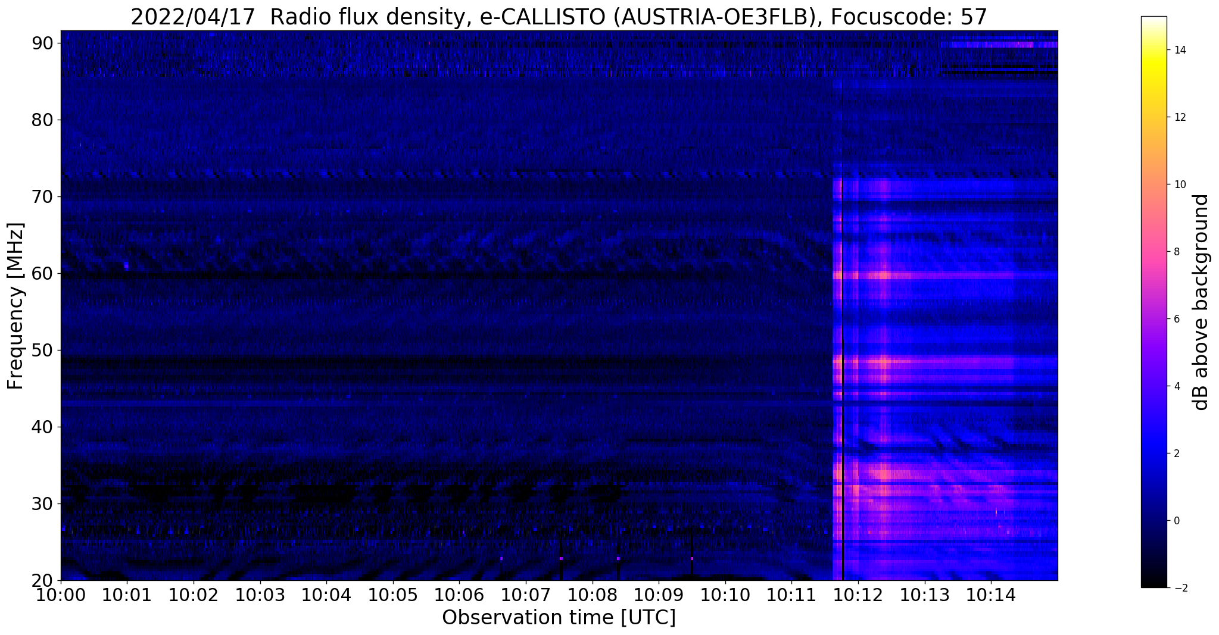Click the colorbar tick value 10
The width and height of the screenshot is (1219, 635).
coord(1179,184)
